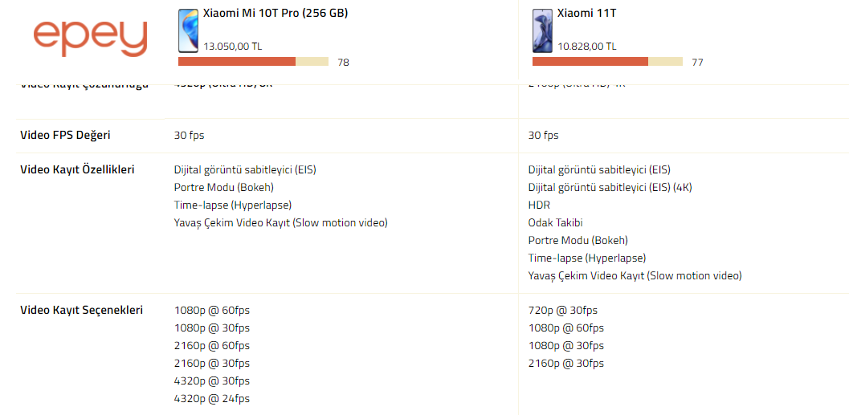Viewport: 849px width, 415px height.
Task: Click the Mi 10T Pro score bar
Action: (253, 62)
